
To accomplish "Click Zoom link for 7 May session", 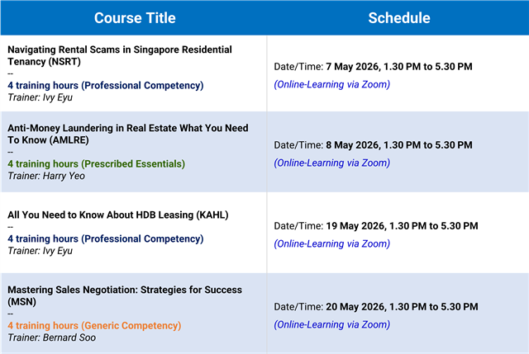I will (x=331, y=83).
